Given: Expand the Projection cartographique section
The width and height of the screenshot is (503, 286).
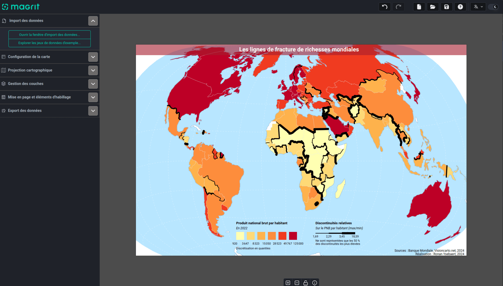Looking at the screenshot, I should coord(93,70).
